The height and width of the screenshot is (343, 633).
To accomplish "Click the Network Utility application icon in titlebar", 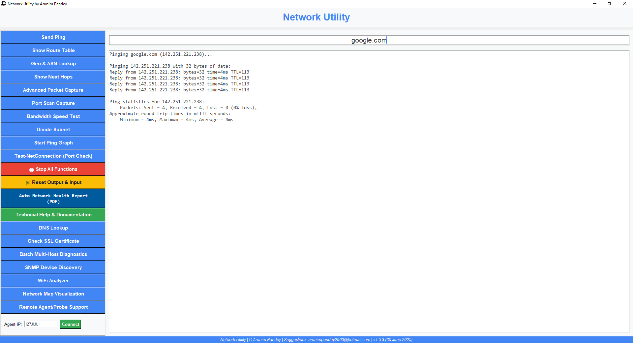I will coord(3,4).
